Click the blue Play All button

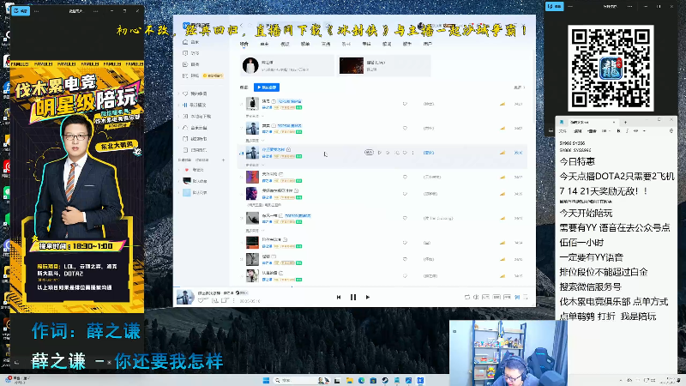tap(267, 87)
